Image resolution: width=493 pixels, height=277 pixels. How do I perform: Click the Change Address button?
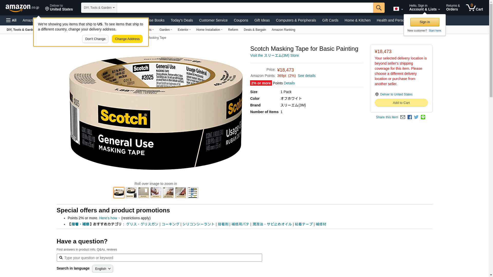click(127, 39)
